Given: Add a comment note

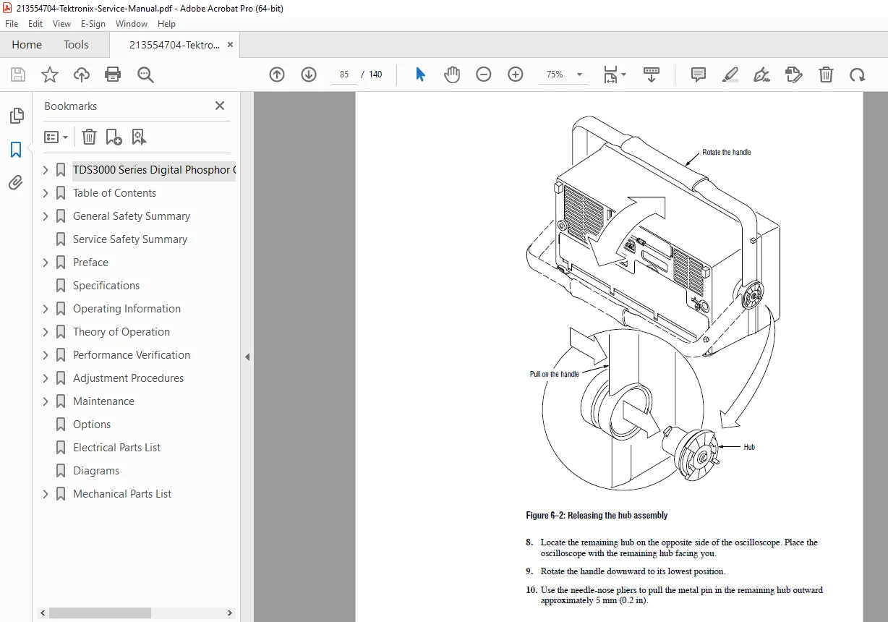Looking at the screenshot, I should (x=699, y=74).
